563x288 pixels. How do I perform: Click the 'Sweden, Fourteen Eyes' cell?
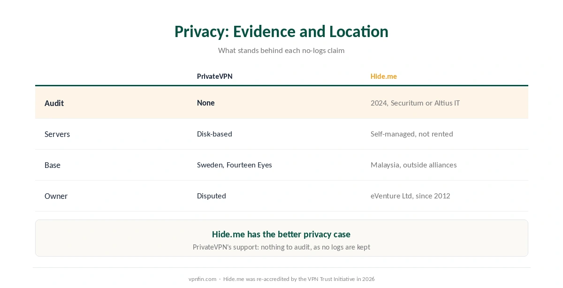tap(235, 165)
